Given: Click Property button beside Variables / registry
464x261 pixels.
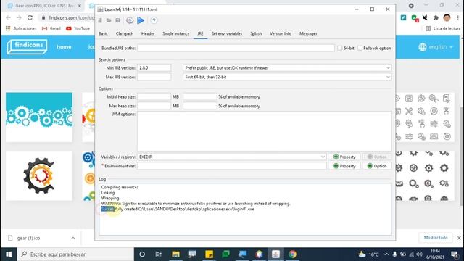Looking at the screenshot, I should [344, 157].
